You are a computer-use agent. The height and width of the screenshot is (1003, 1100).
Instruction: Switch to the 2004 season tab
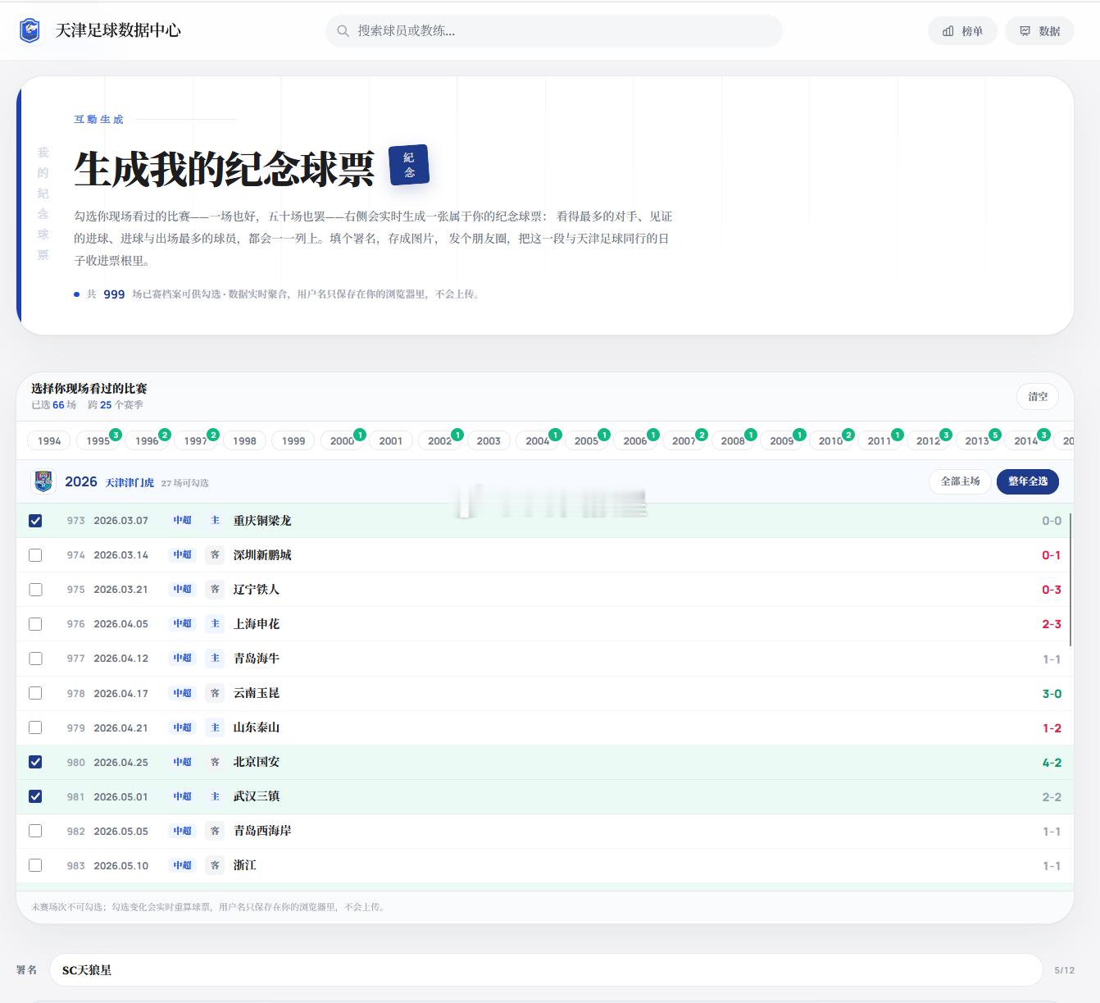(538, 440)
